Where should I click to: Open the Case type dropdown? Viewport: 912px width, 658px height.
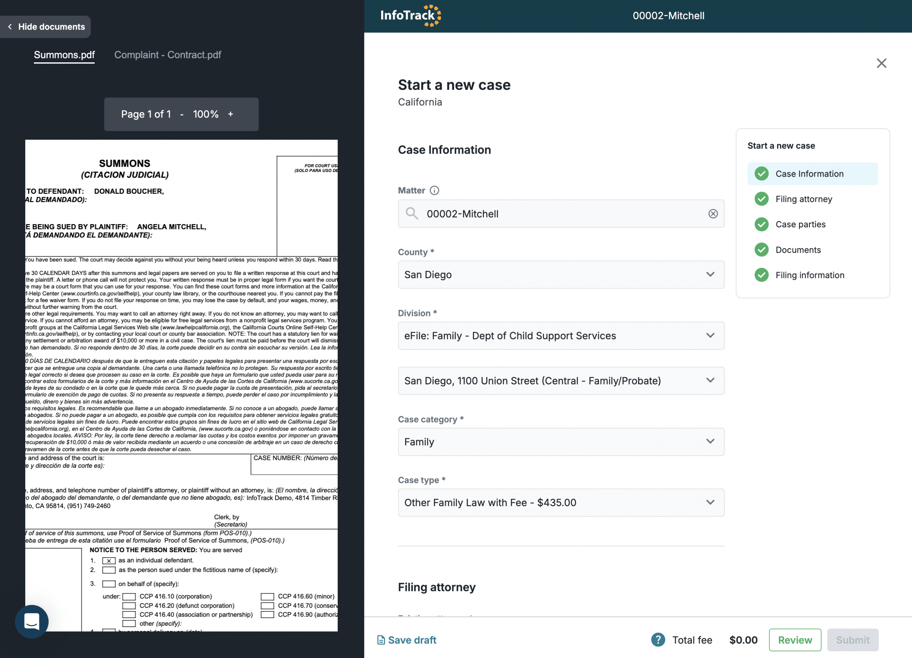click(561, 502)
